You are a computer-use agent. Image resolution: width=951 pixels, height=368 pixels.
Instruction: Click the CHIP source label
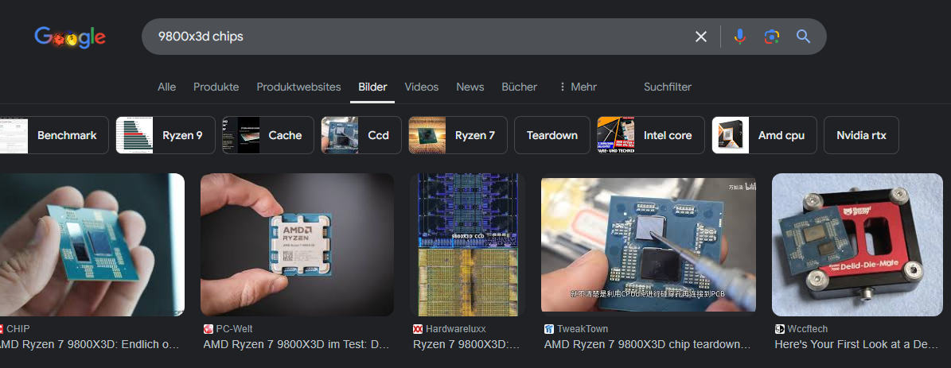tap(18, 329)
